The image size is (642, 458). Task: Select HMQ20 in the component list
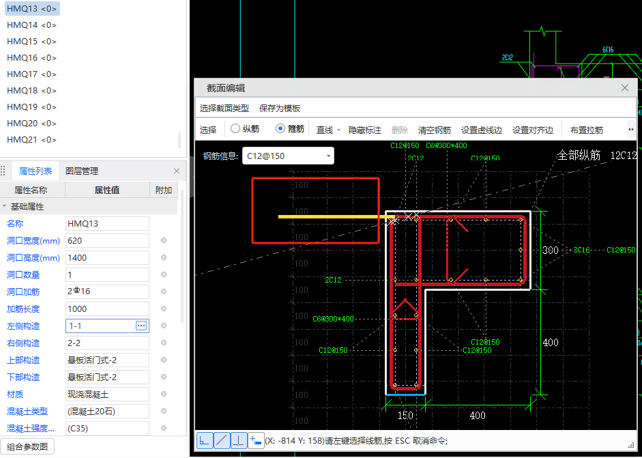(32, 124)
